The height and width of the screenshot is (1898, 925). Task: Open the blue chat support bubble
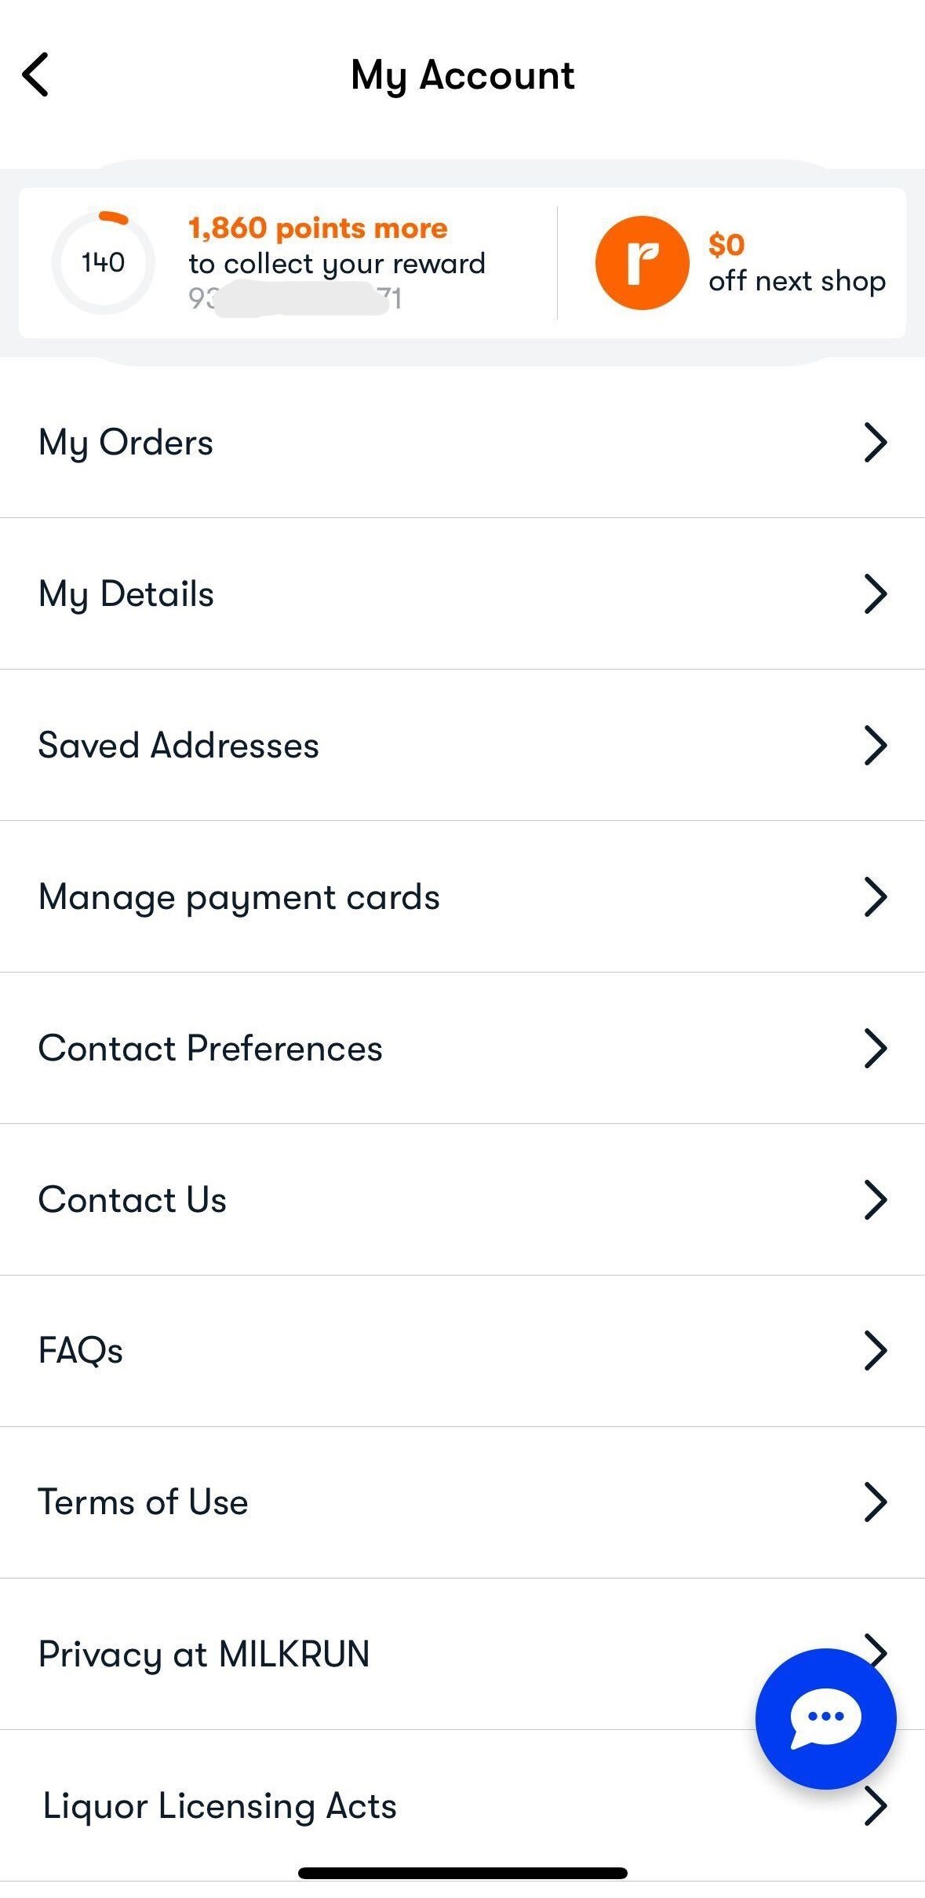825,1718
